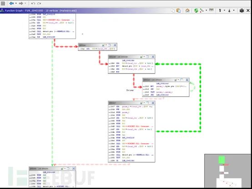Image resolution: width=252 pixels, height=189 pixels.
Task: Click the Undo icon
Action: 33,3
